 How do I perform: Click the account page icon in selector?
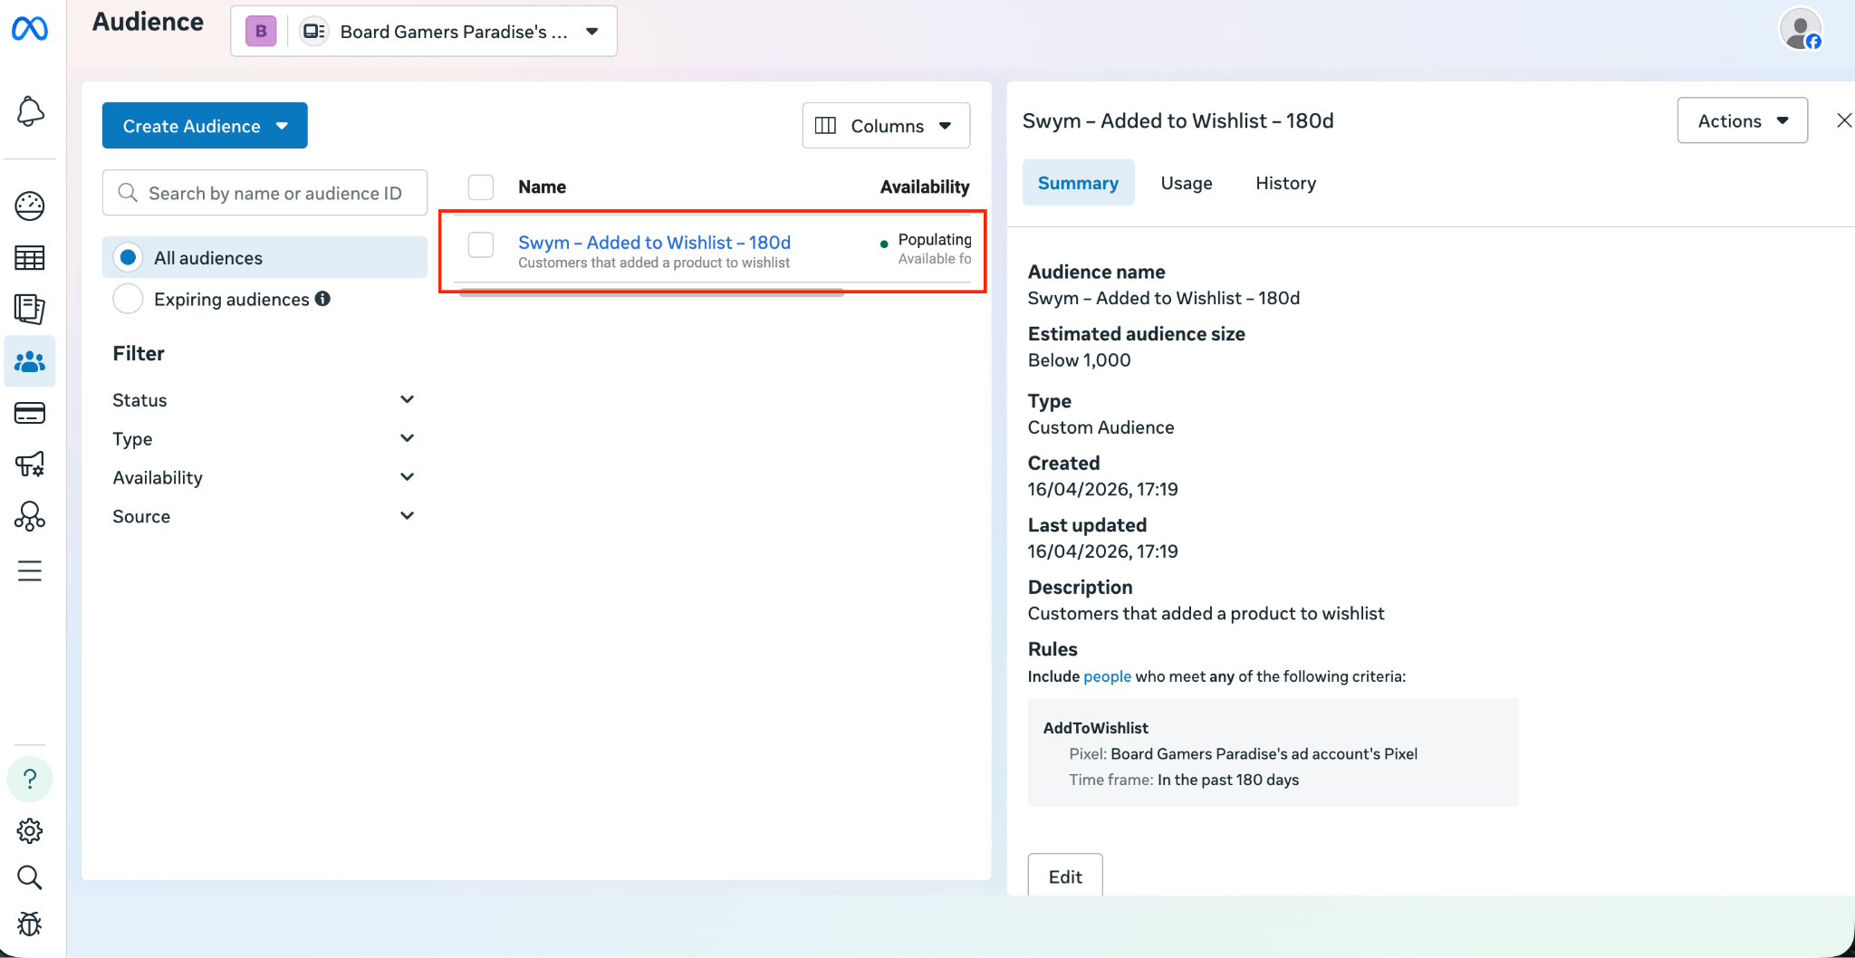tap(313, 32)
